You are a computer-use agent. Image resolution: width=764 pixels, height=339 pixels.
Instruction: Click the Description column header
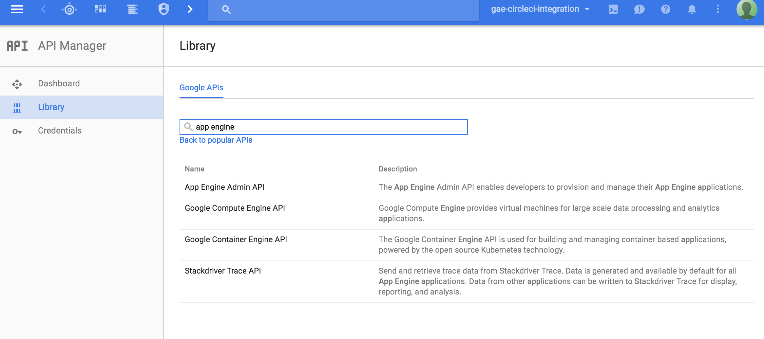[x=398, y=169]
